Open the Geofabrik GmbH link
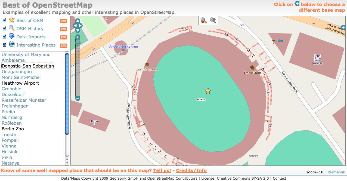This screenshot has height=181, width=347. [124, 178]
